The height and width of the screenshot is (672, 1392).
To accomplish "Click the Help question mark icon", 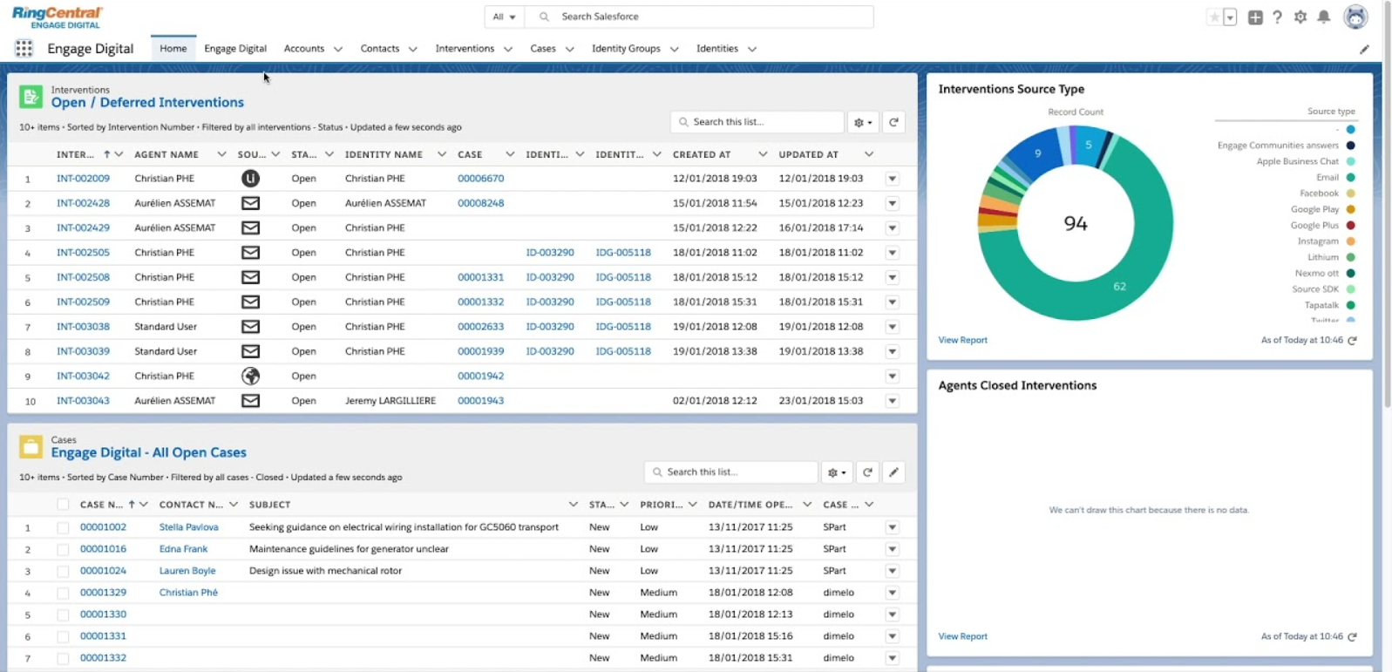I will point(1277,17).
